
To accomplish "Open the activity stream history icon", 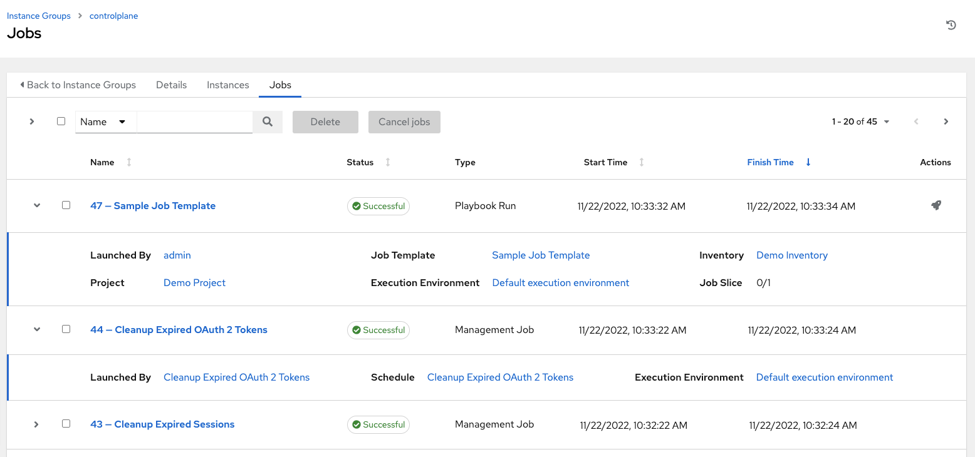I will point(951,24).
